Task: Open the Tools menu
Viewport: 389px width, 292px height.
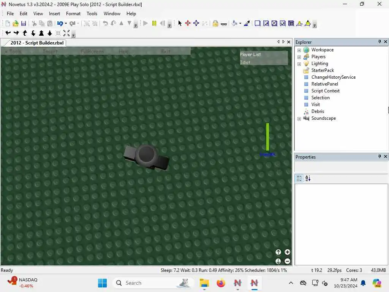Action: click(92, 14)
